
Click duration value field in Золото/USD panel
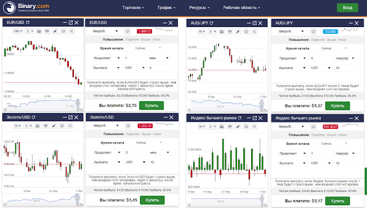click(x=136, y=153)
